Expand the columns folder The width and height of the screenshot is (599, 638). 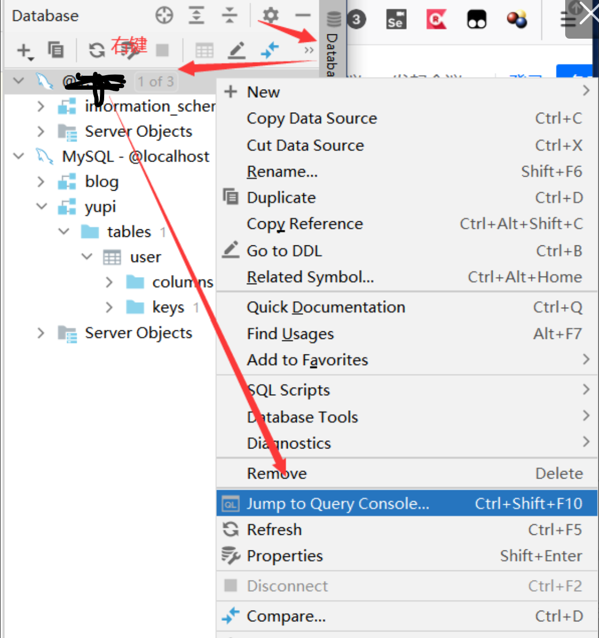click(109, 282)
